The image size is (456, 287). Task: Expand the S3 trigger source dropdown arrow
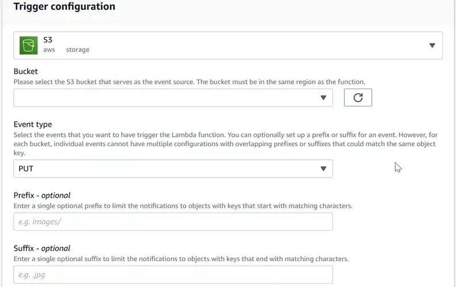pyautogui.click(x=432, y=45)
